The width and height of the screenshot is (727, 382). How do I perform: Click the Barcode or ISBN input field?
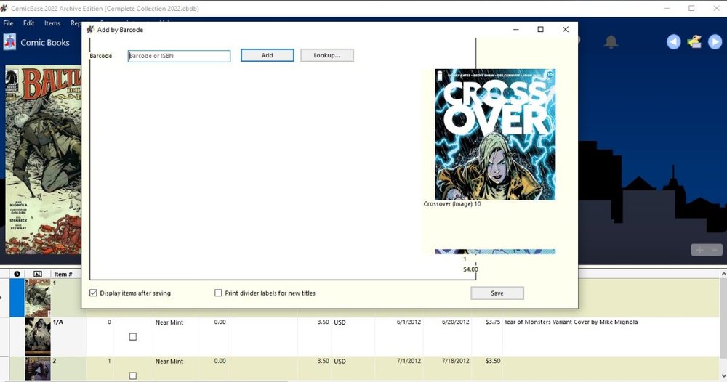click(179, 56)
